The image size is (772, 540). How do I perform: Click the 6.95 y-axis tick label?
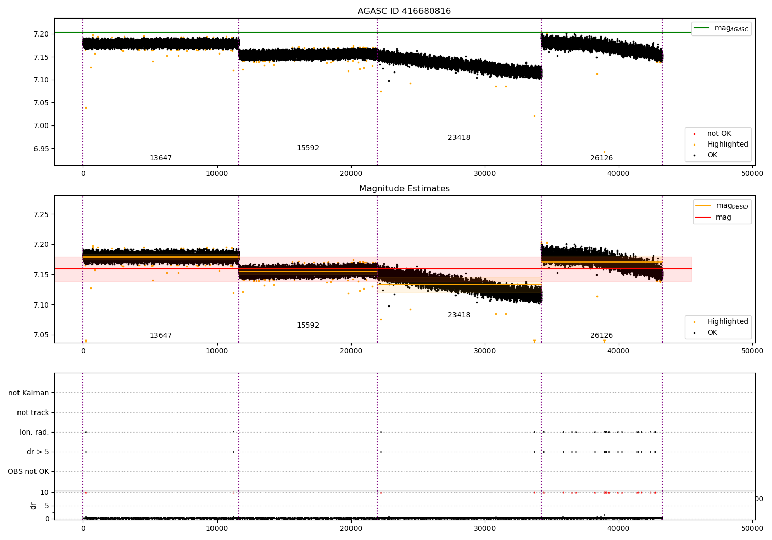41,149
